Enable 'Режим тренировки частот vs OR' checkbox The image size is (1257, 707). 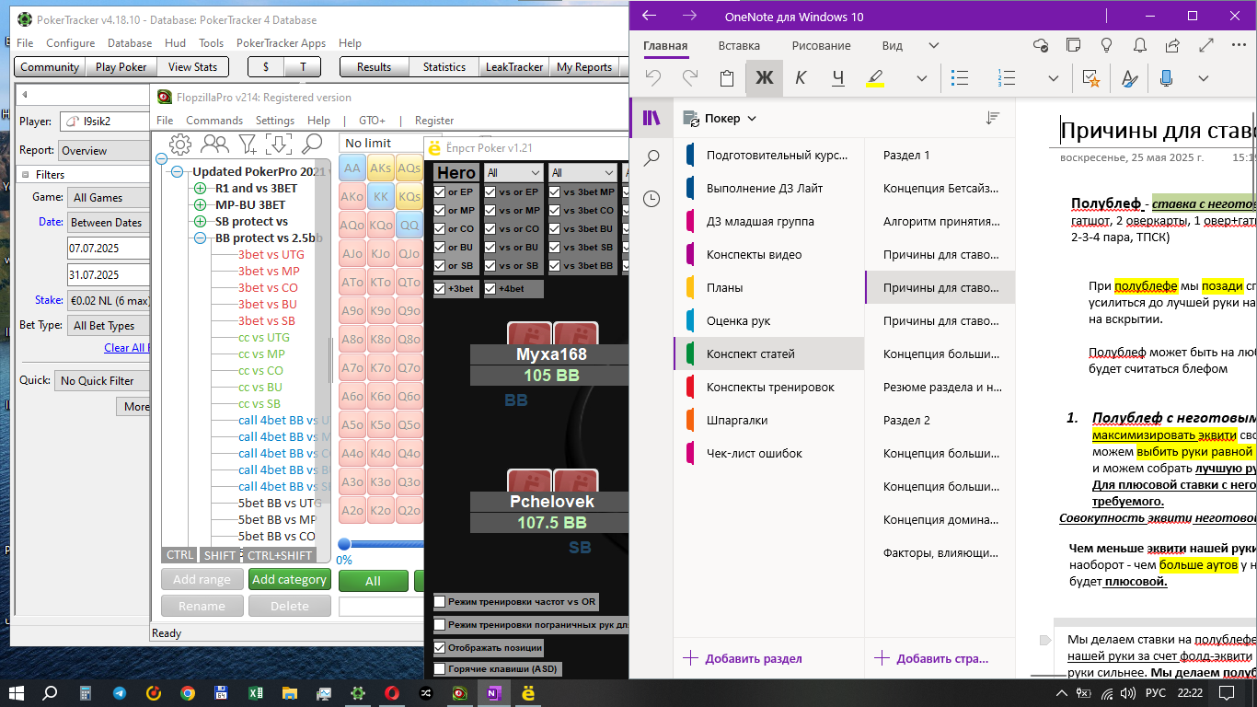[440, 601]
